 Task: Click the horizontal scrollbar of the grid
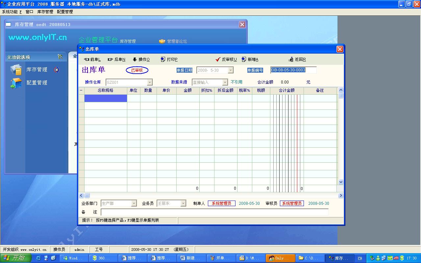(210, 196)
